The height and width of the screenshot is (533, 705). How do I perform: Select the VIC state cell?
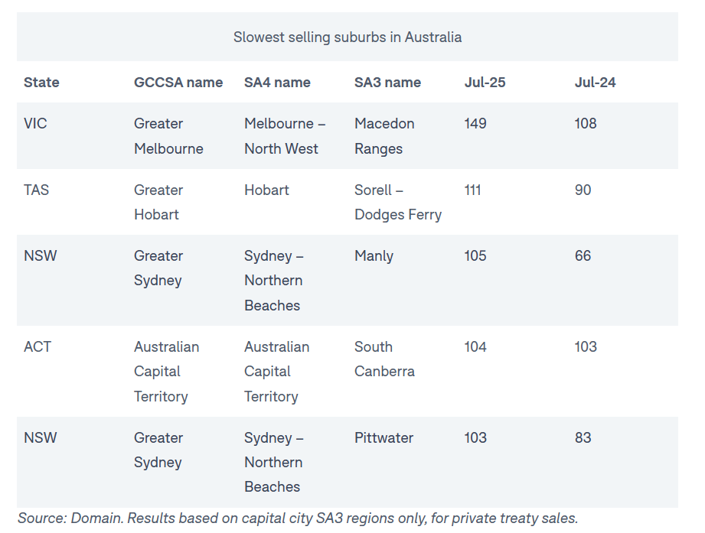click(35, 124)
